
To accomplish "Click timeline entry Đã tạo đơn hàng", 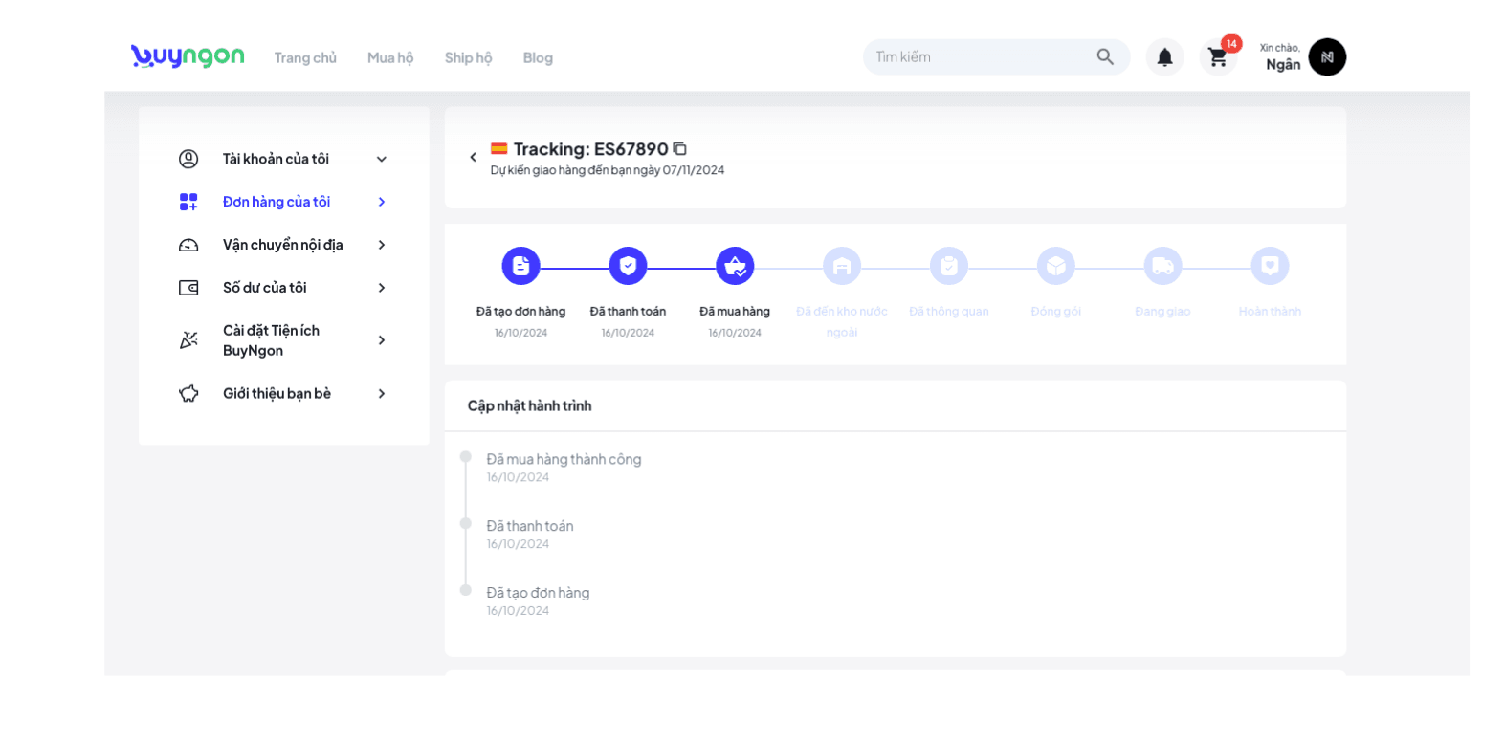I will coord(538,593).
